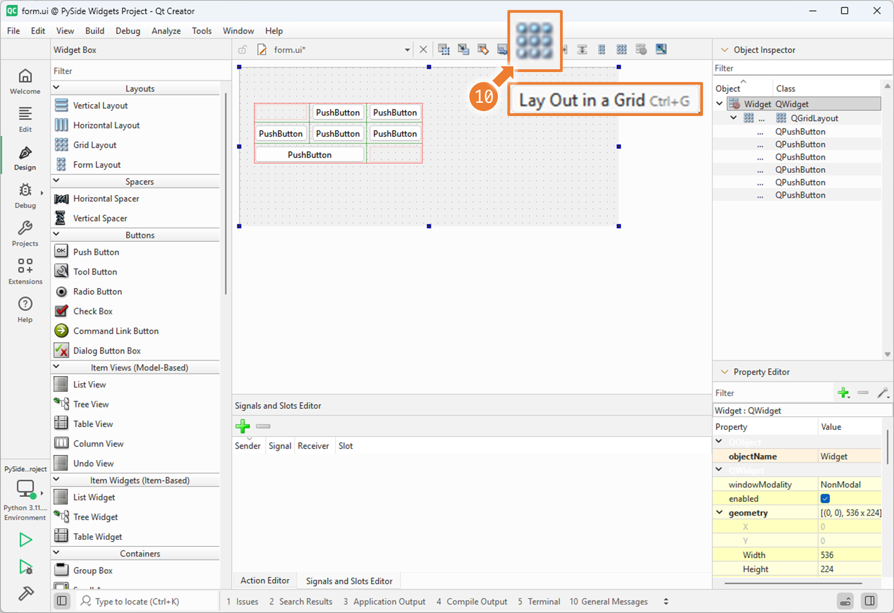Click the Start Debugging run icon
This screenshot has height=613, width=894.
(25, 567)
